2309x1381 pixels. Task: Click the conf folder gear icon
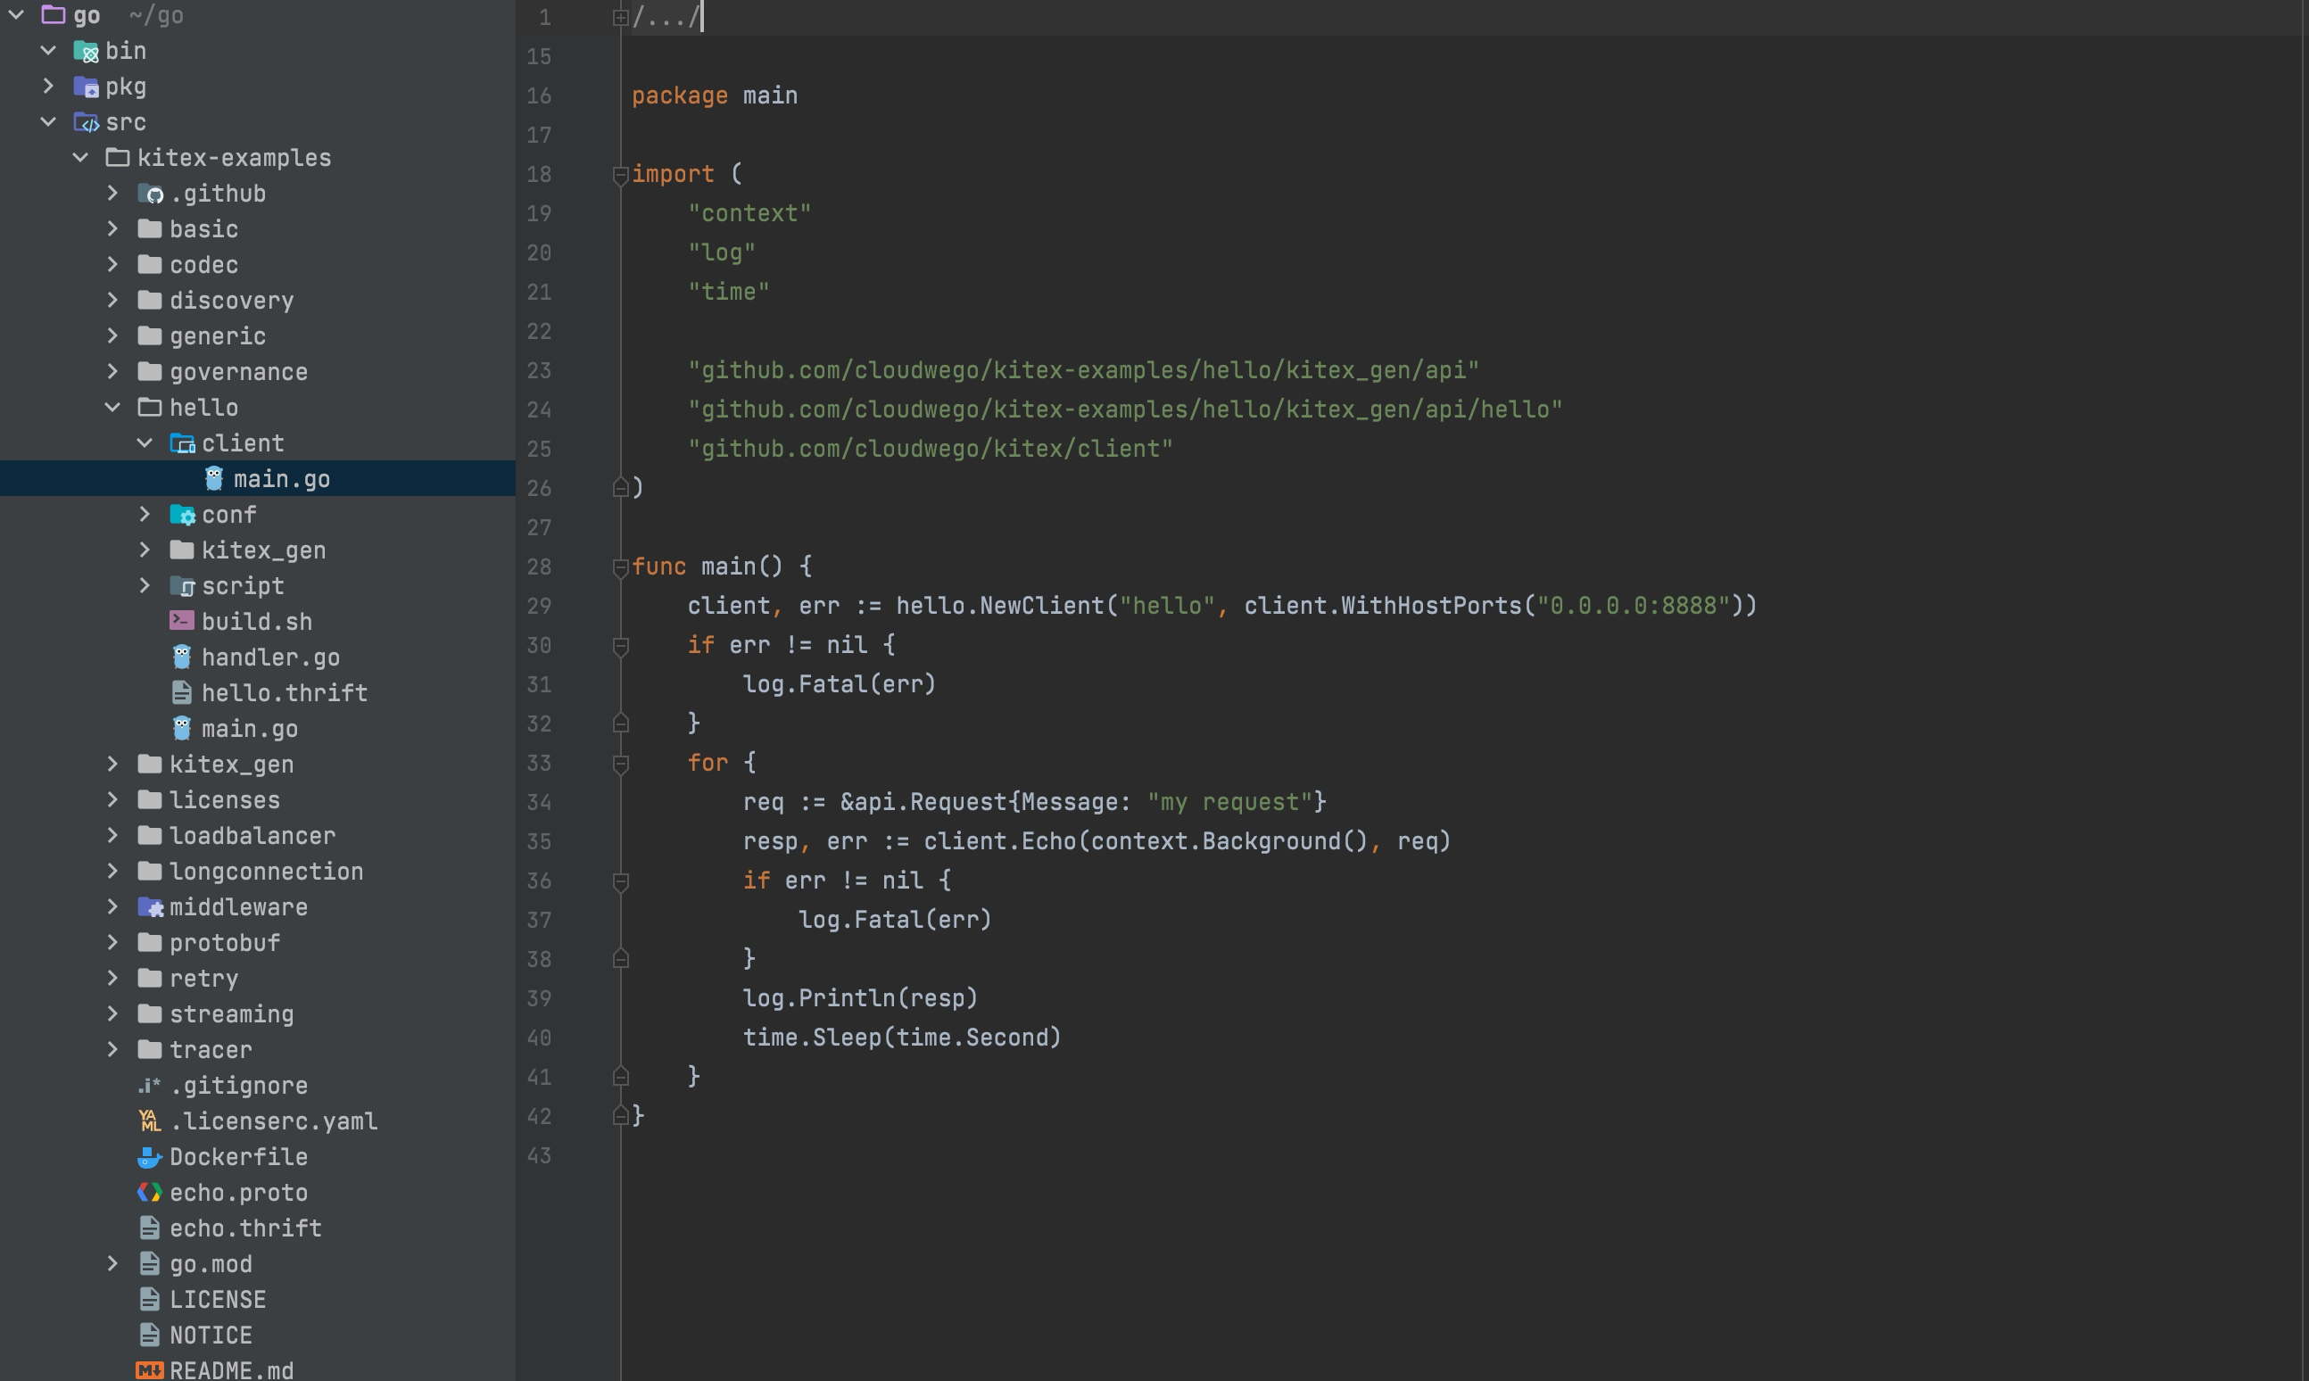[x=182, y=515]
